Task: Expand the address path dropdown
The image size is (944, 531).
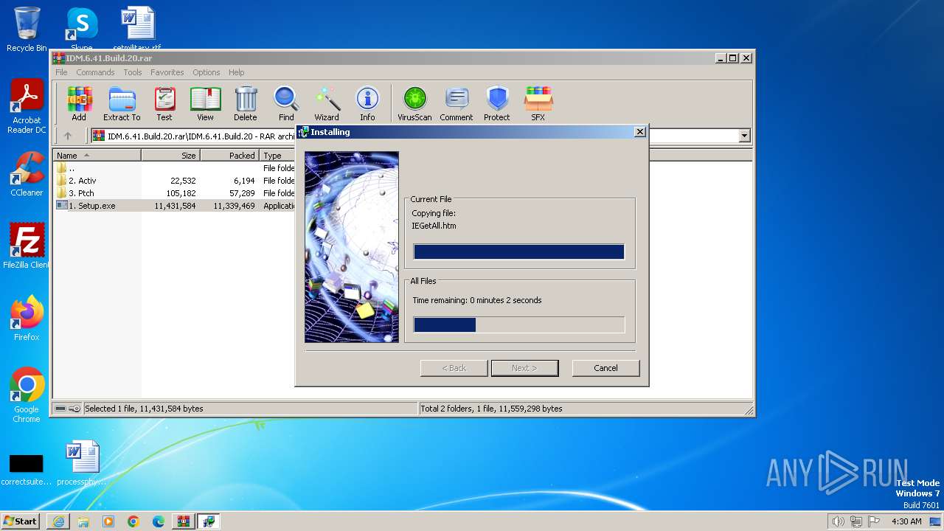Action: point(744,136)
